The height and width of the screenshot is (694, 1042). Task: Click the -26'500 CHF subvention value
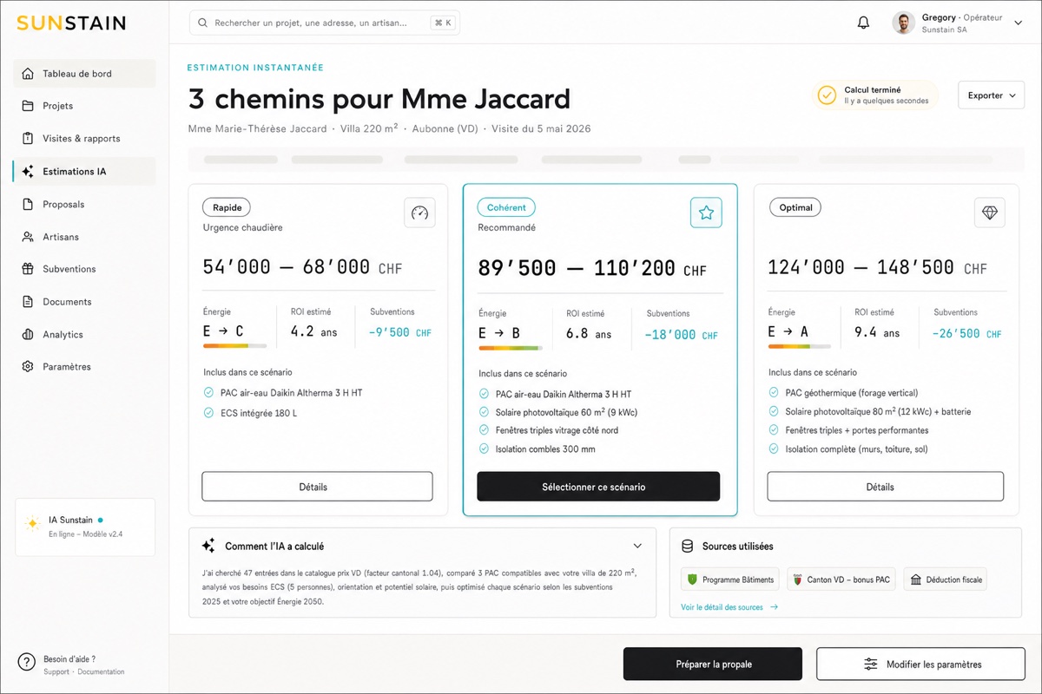point(966,334)
